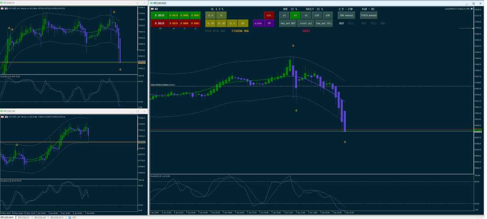This screenshot has height=219, width=487.
Task: Click dimmed BUY under STOCH.manual
Action: click(x=364, y=24)
